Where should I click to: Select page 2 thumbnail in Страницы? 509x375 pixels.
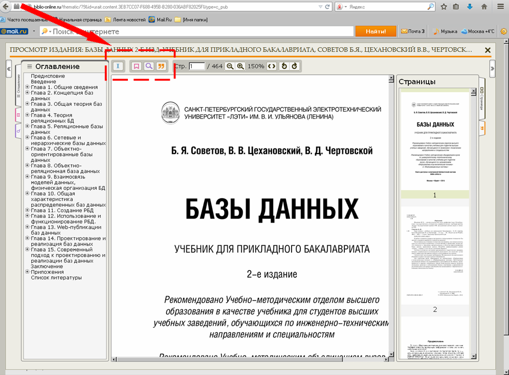point(435,255)
